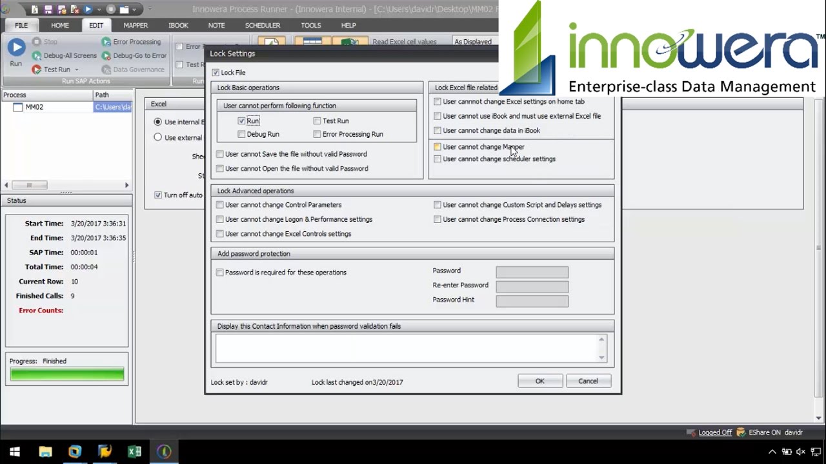Click the process list horizontal scrollbar
This screenshot has width=826, height=464.
tap(66, 186)
